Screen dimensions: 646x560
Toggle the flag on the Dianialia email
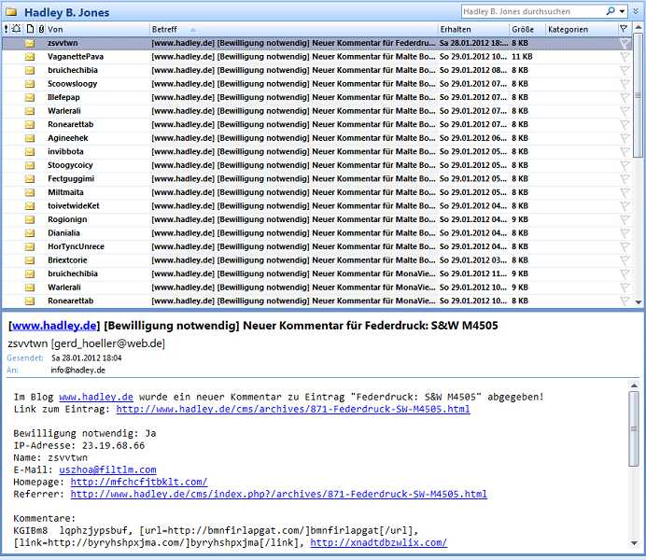click(624, 233)
